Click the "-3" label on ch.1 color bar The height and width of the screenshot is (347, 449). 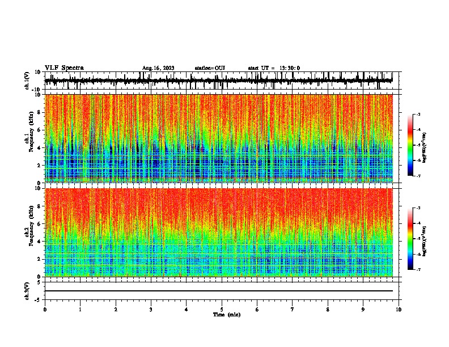pyautogui.click(x=418, y=114)
